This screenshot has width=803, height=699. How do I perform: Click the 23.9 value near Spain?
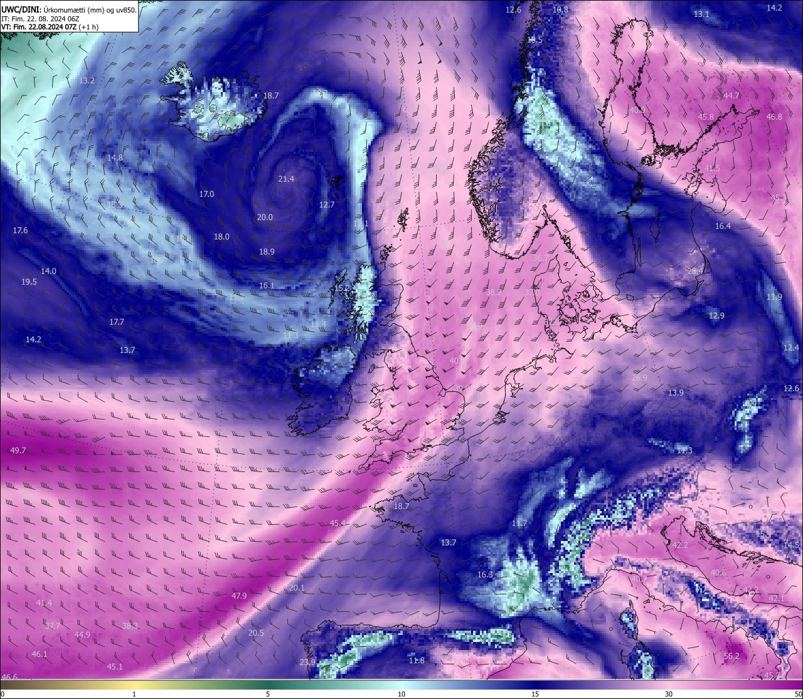point(307,662)
